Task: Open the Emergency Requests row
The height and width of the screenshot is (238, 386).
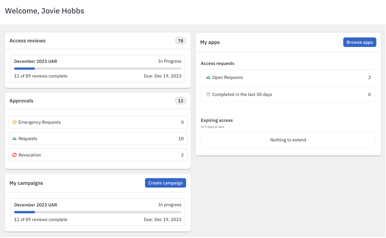Action: point(98,122)
